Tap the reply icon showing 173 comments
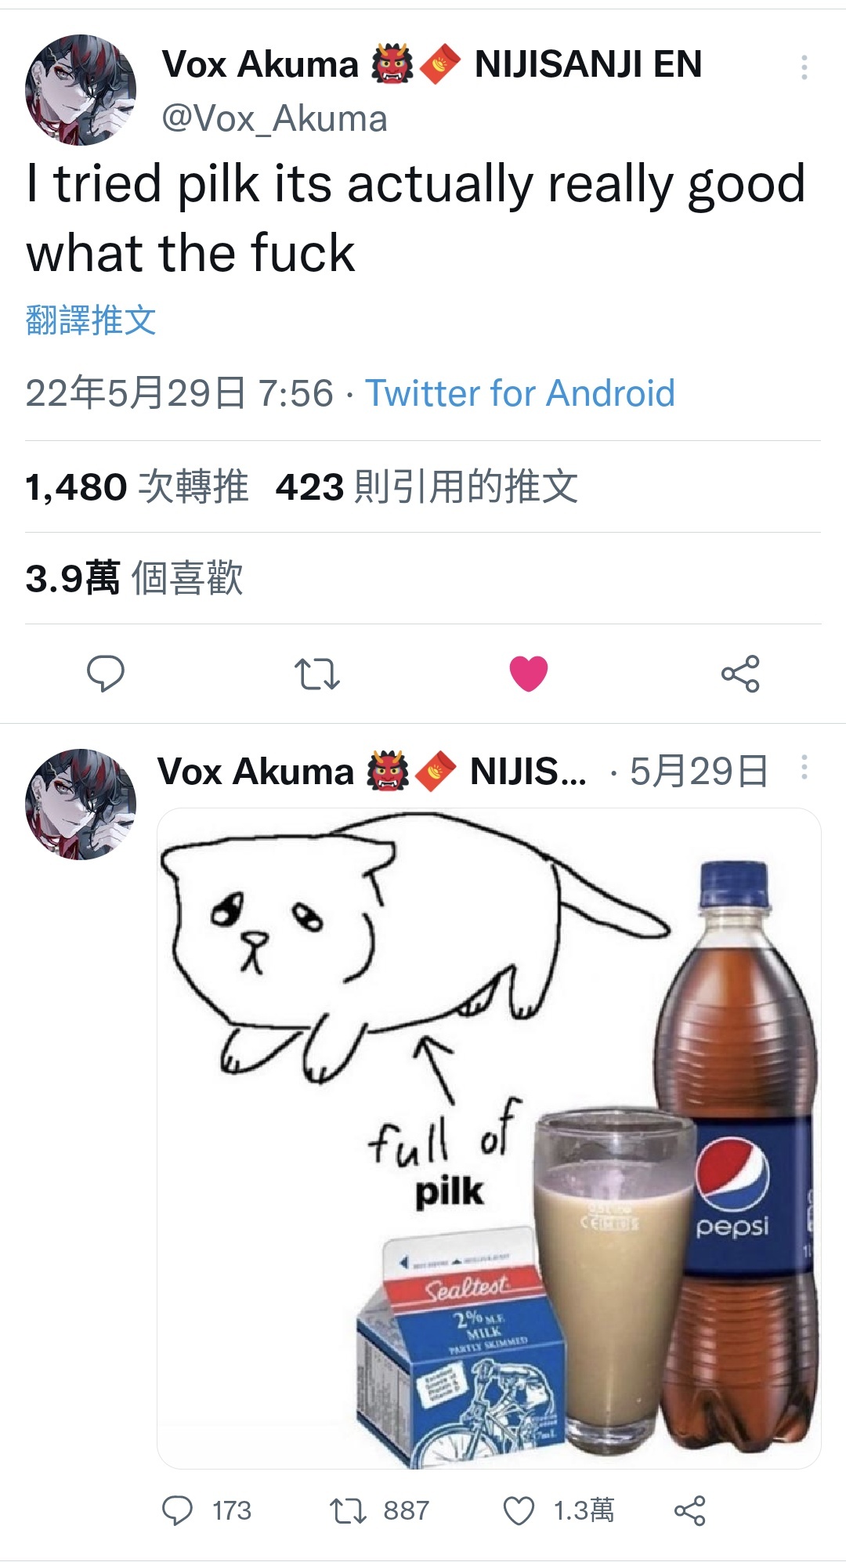This screenshot has width=846, height=1562. tap(177, 1510)
